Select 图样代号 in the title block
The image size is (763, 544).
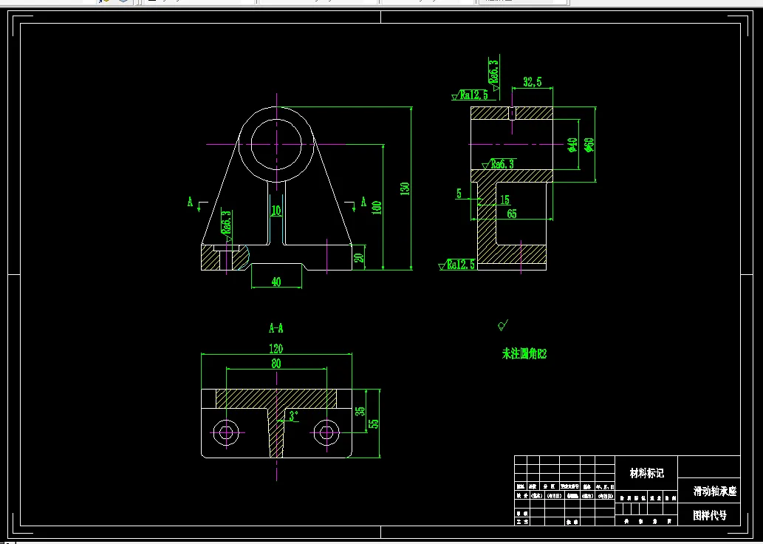(x=710, y=515)
